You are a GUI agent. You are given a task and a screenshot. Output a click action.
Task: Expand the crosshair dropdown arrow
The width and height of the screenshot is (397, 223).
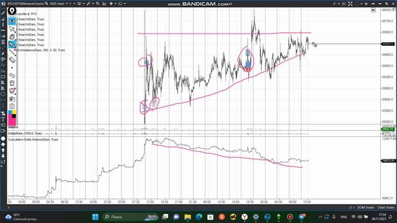[x=115, y=4]
